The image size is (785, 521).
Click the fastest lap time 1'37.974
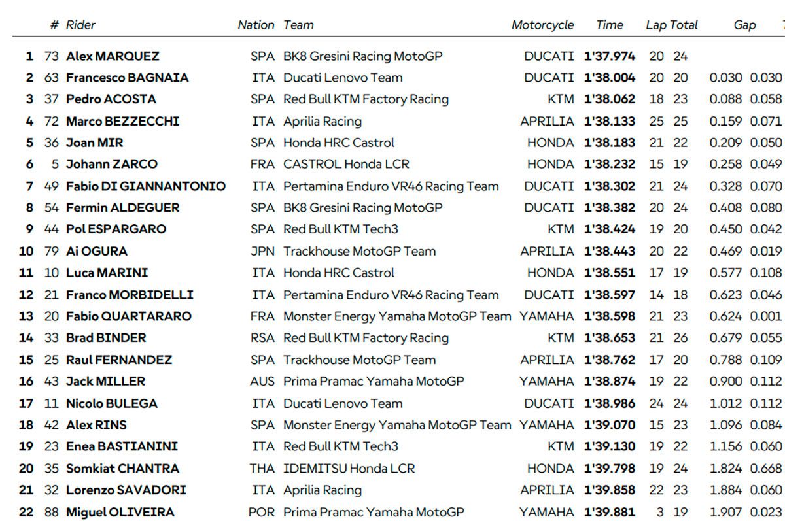tap(609, 56)
